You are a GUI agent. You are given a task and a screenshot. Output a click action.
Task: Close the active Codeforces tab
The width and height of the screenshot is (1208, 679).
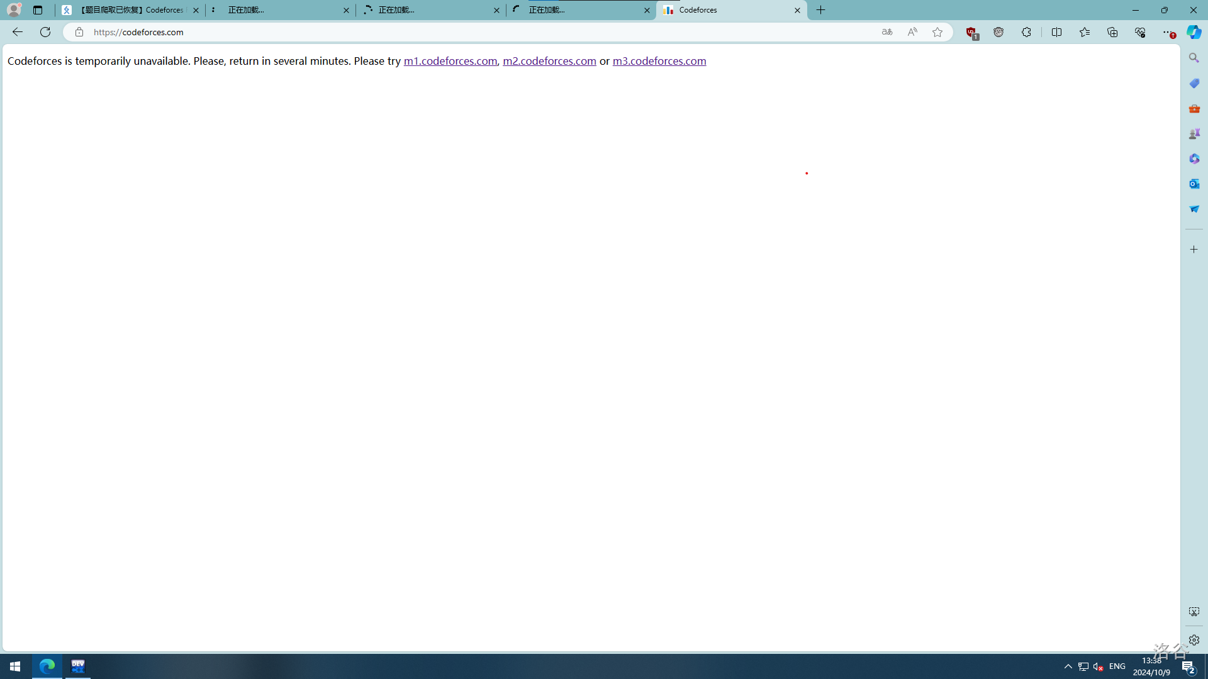(797, 10)
